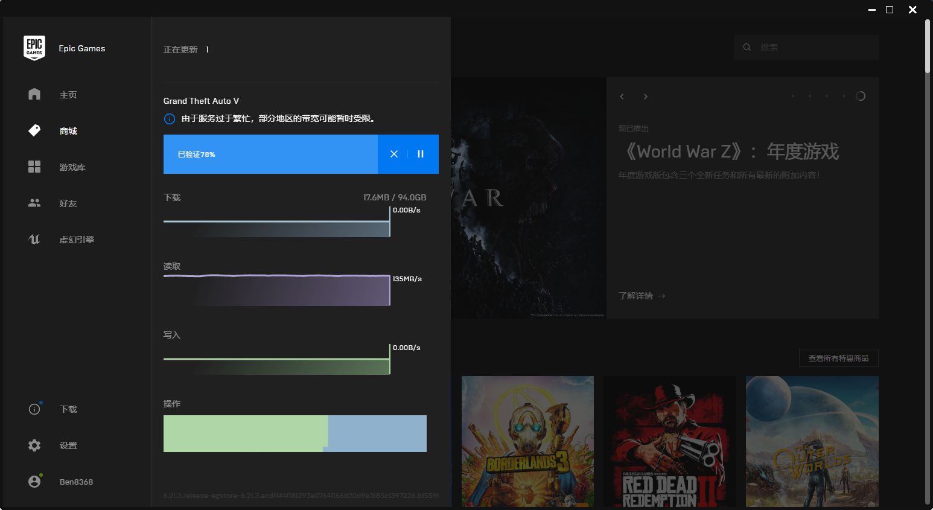This screenshot has height=510, width=933.
Task: Click the 写入 write speed graph
Action: 276,359
